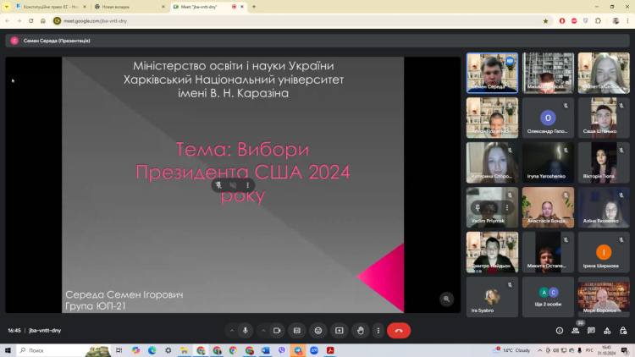
Task: Open audio settings chevron beside microphone
Action: point(232,331)
